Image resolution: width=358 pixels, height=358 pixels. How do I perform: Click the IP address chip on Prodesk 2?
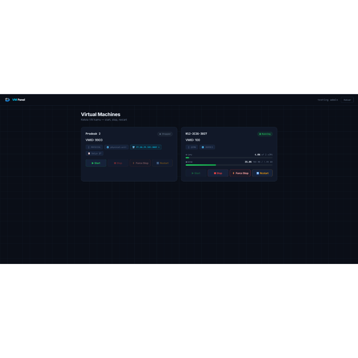[146, 147]
